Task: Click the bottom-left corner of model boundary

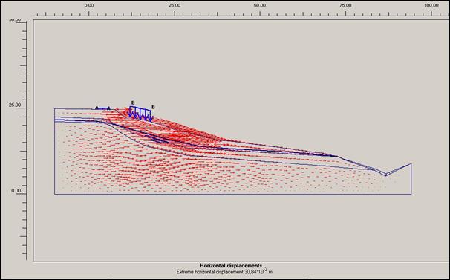Action: (54, 194)
